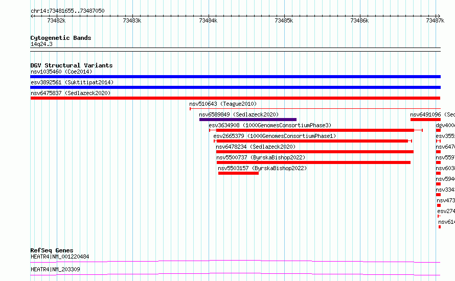Click the 73485k ruler tick label
This screenshot has width=455, height=281.
(284, 20)
